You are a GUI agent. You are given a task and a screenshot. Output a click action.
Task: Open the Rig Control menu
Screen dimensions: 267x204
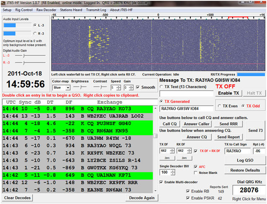(24, 10)
